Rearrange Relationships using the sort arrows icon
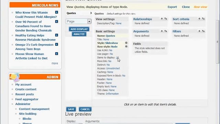 [166, 19]
